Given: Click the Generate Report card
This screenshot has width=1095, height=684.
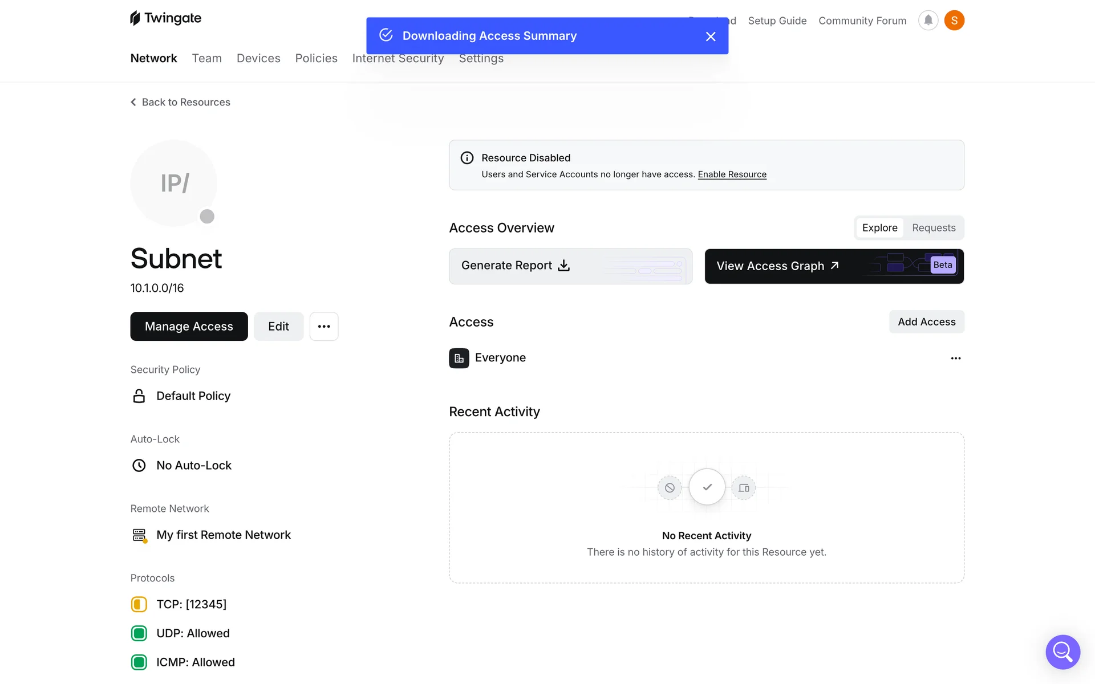Looking at the screenshot, I should point(570,266).
